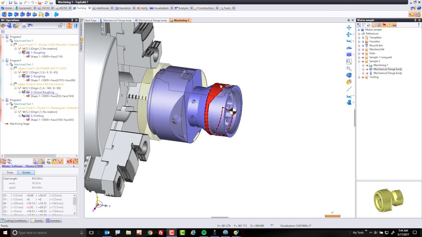Click the Task View icon on taskbar
422x237 pixels.
[x=91, y=233]
